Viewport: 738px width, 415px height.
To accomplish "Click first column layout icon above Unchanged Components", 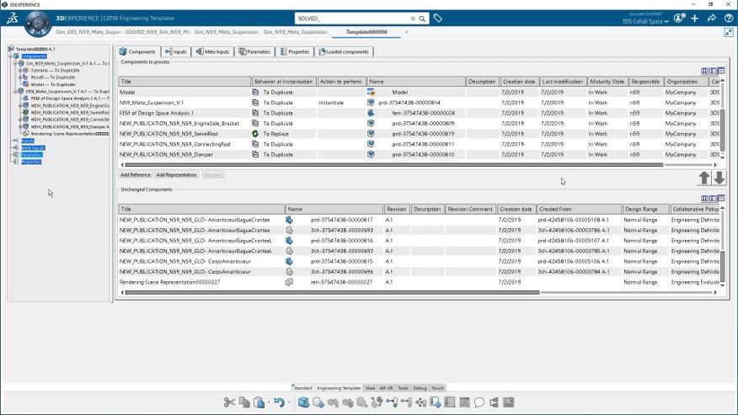I will coord(704,199).
